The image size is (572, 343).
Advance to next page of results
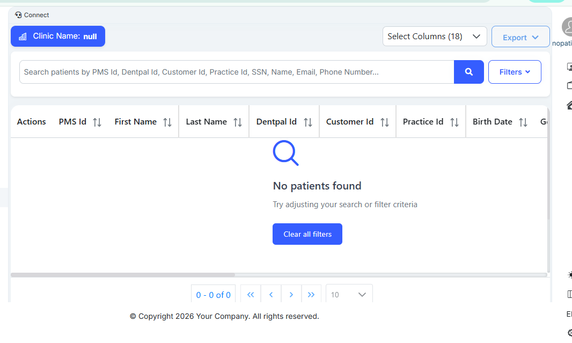tap(291, 295)
